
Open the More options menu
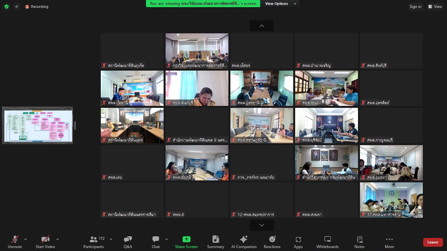point(389,242)
